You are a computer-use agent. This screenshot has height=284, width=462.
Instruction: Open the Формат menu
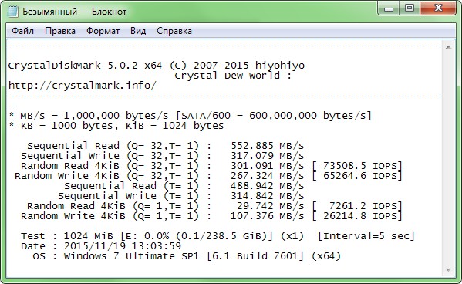pyautogui.click(x=103, y=31)
